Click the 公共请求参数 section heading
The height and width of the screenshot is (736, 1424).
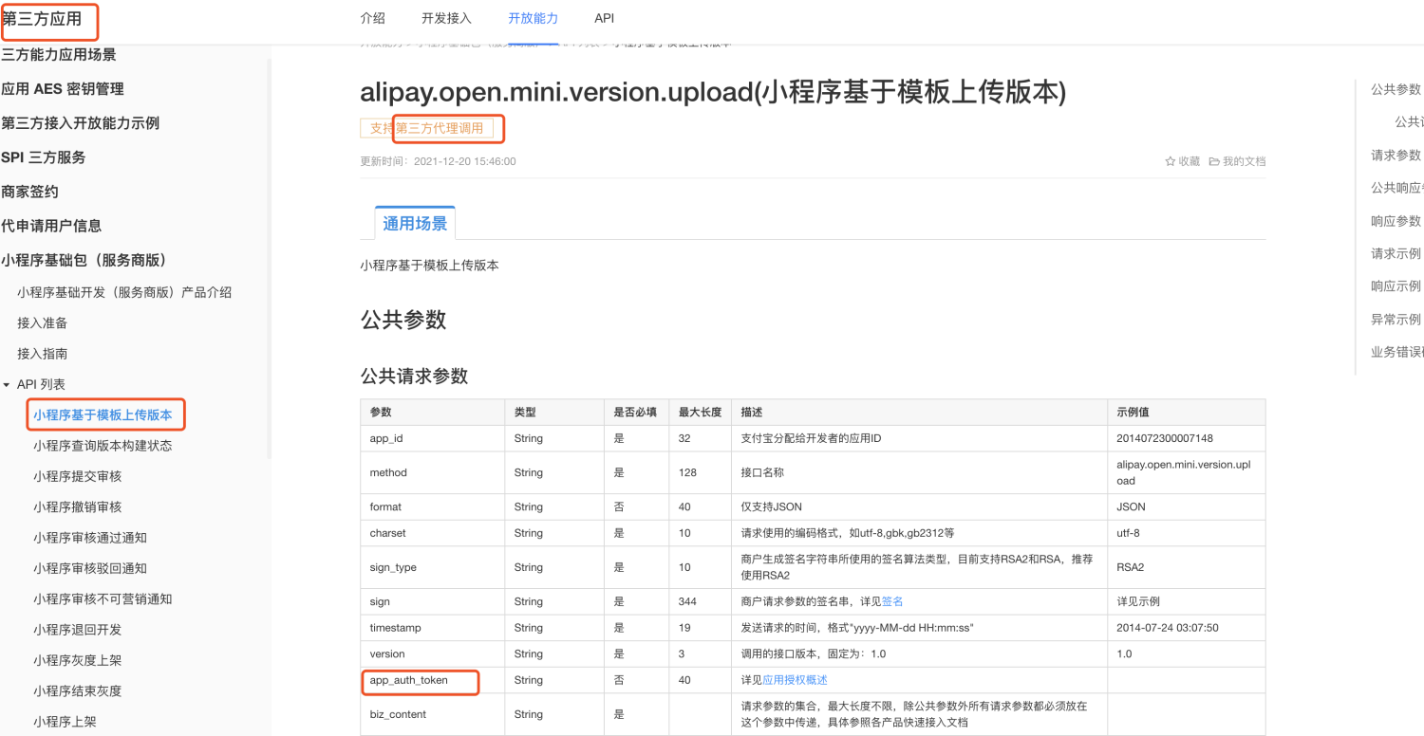[414, 376]
